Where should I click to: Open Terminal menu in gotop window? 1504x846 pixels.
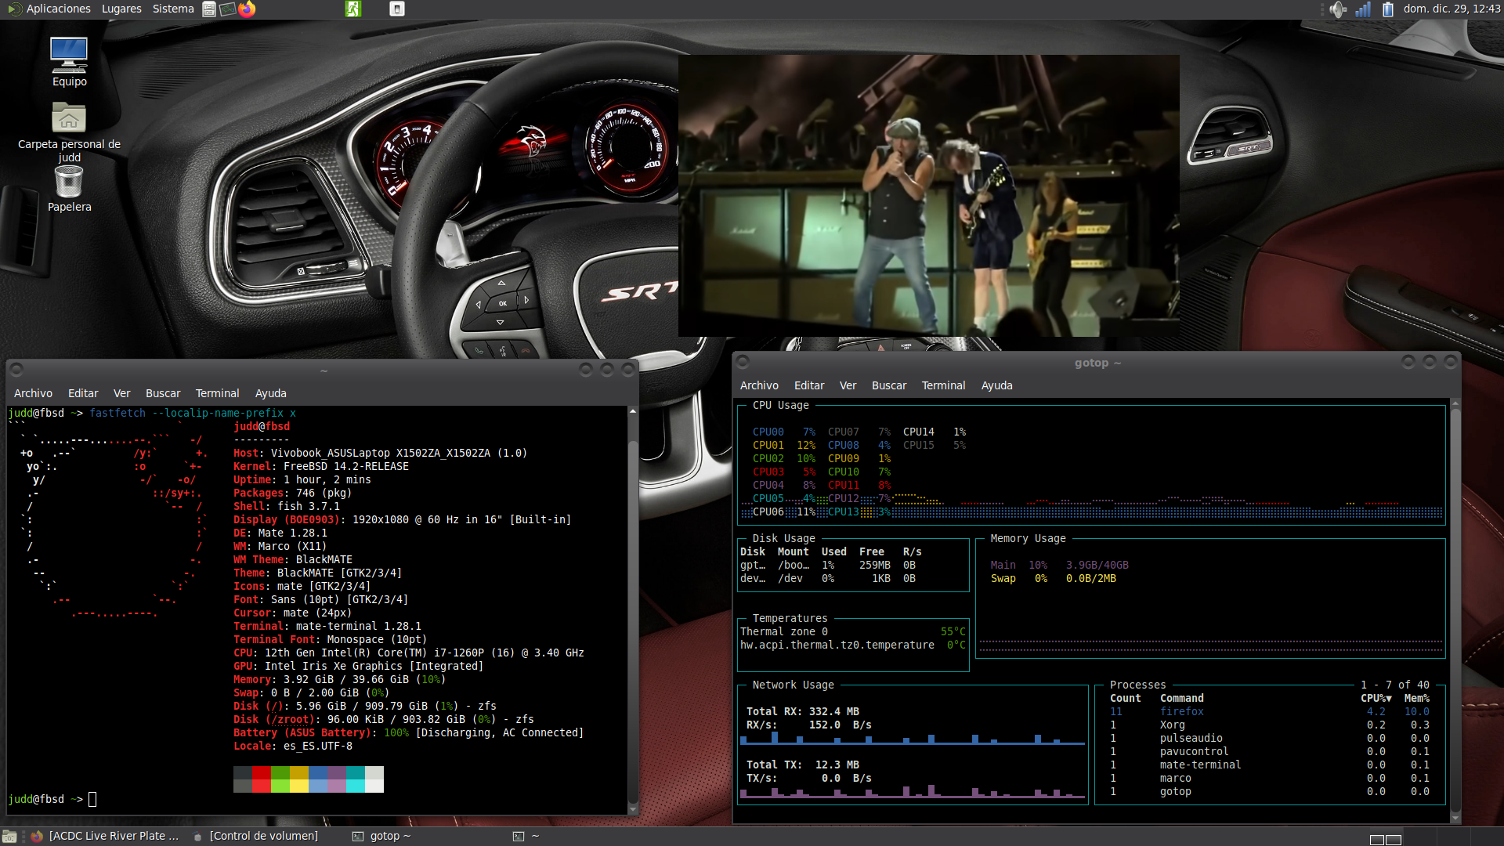tap(943, 385)
